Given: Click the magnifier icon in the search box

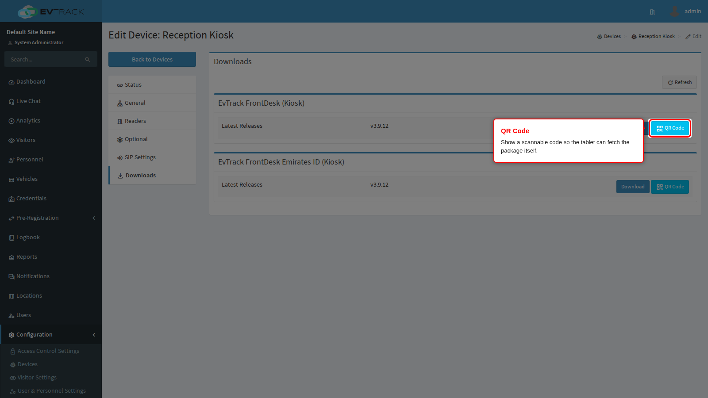Looking at the screenshot, I should tap(88, 59).
